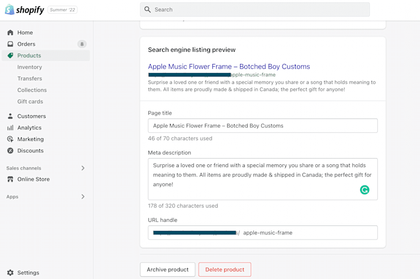Open the Inventory subpage
The width and height of the screenshot is (420, 279).
click(x=30, y=67)
